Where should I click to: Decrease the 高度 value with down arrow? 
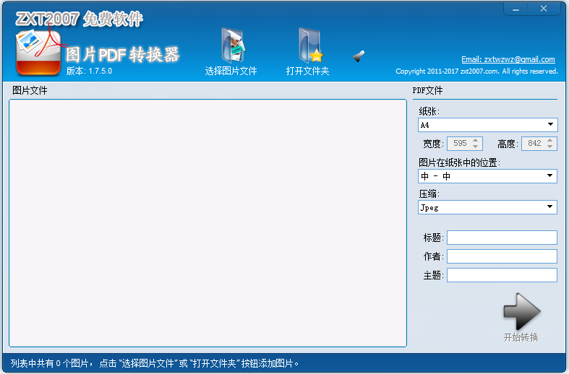pos(550,147)
